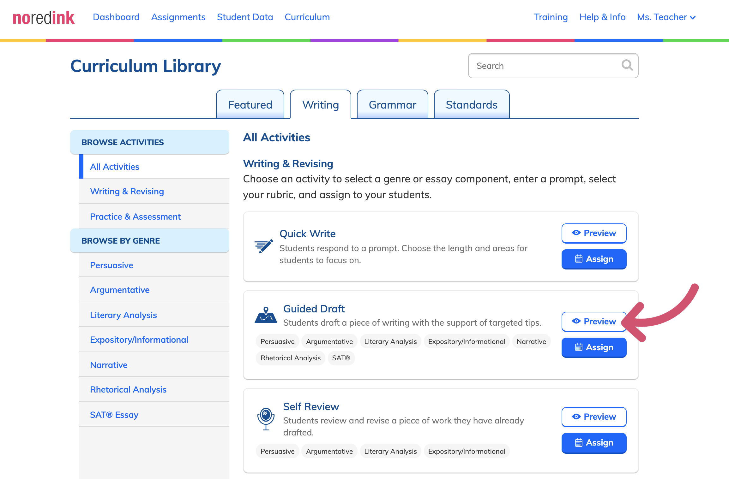
Task: Browse the Narrative genre in the sidebar
Action: click(x=154, y=365)
